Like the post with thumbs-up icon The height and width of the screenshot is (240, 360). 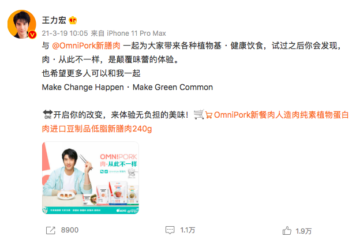point(287,230)
